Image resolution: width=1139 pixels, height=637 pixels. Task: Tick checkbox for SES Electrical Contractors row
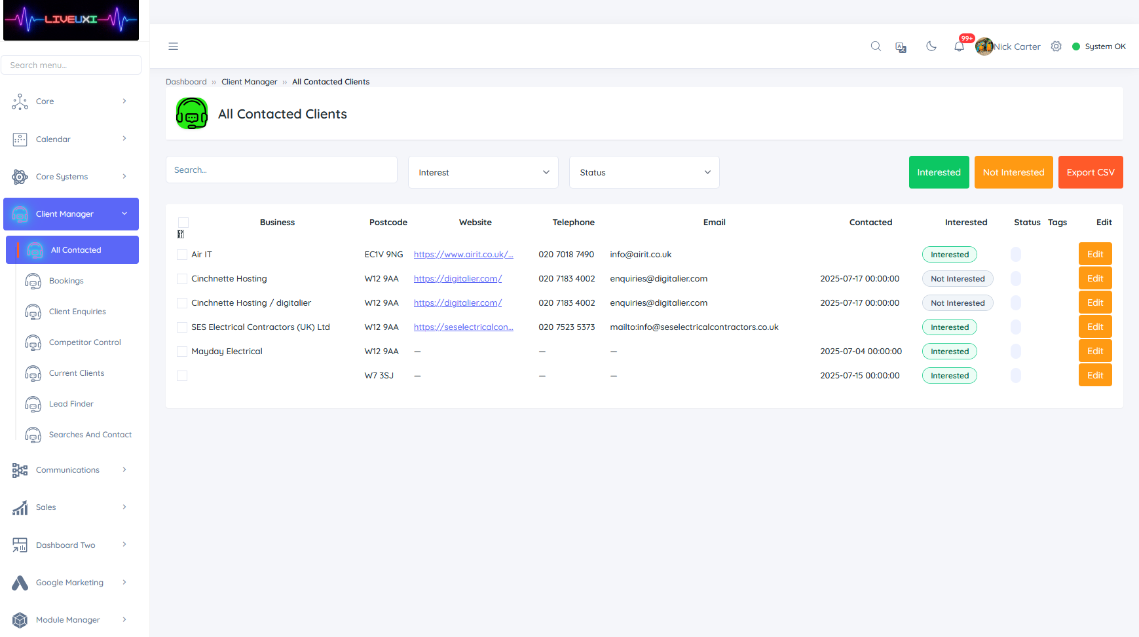click(x=182, y=327)
